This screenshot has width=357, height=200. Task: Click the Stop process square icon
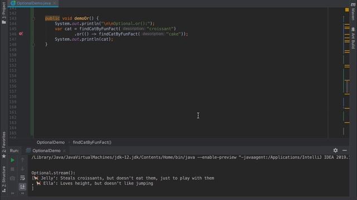[x=12, y=169]
